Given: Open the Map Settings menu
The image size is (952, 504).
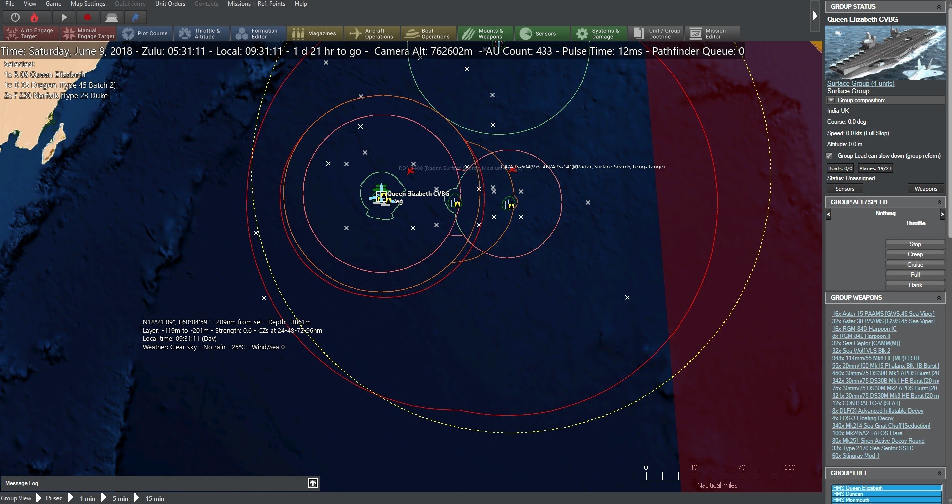Looking at the screenshot, I should coord(88,3).
